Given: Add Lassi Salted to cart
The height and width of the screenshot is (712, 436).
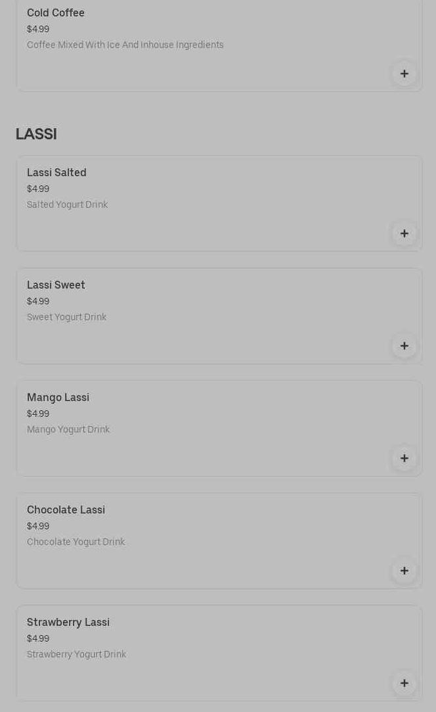Looking at the screenshot, I should click(x=404, y=233).
